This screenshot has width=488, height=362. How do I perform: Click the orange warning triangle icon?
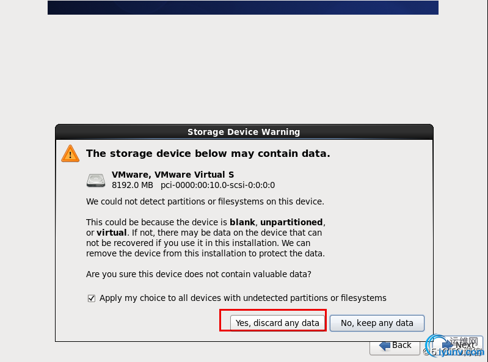tap(70, 153)
